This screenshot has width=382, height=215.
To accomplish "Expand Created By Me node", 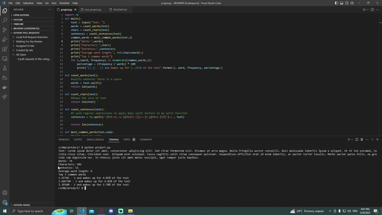I will click(32, 50).
